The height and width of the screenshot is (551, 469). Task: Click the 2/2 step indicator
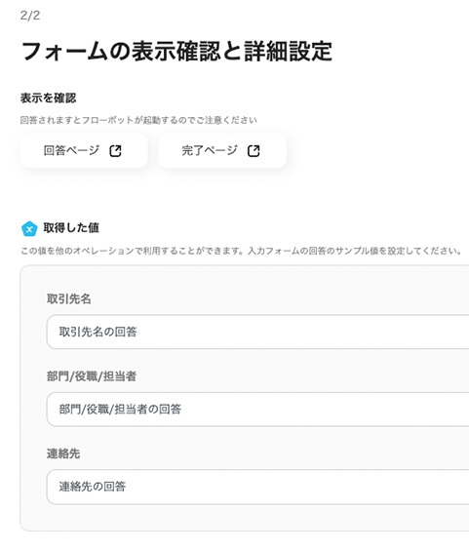pyautogui.click(x=30, y=16)
